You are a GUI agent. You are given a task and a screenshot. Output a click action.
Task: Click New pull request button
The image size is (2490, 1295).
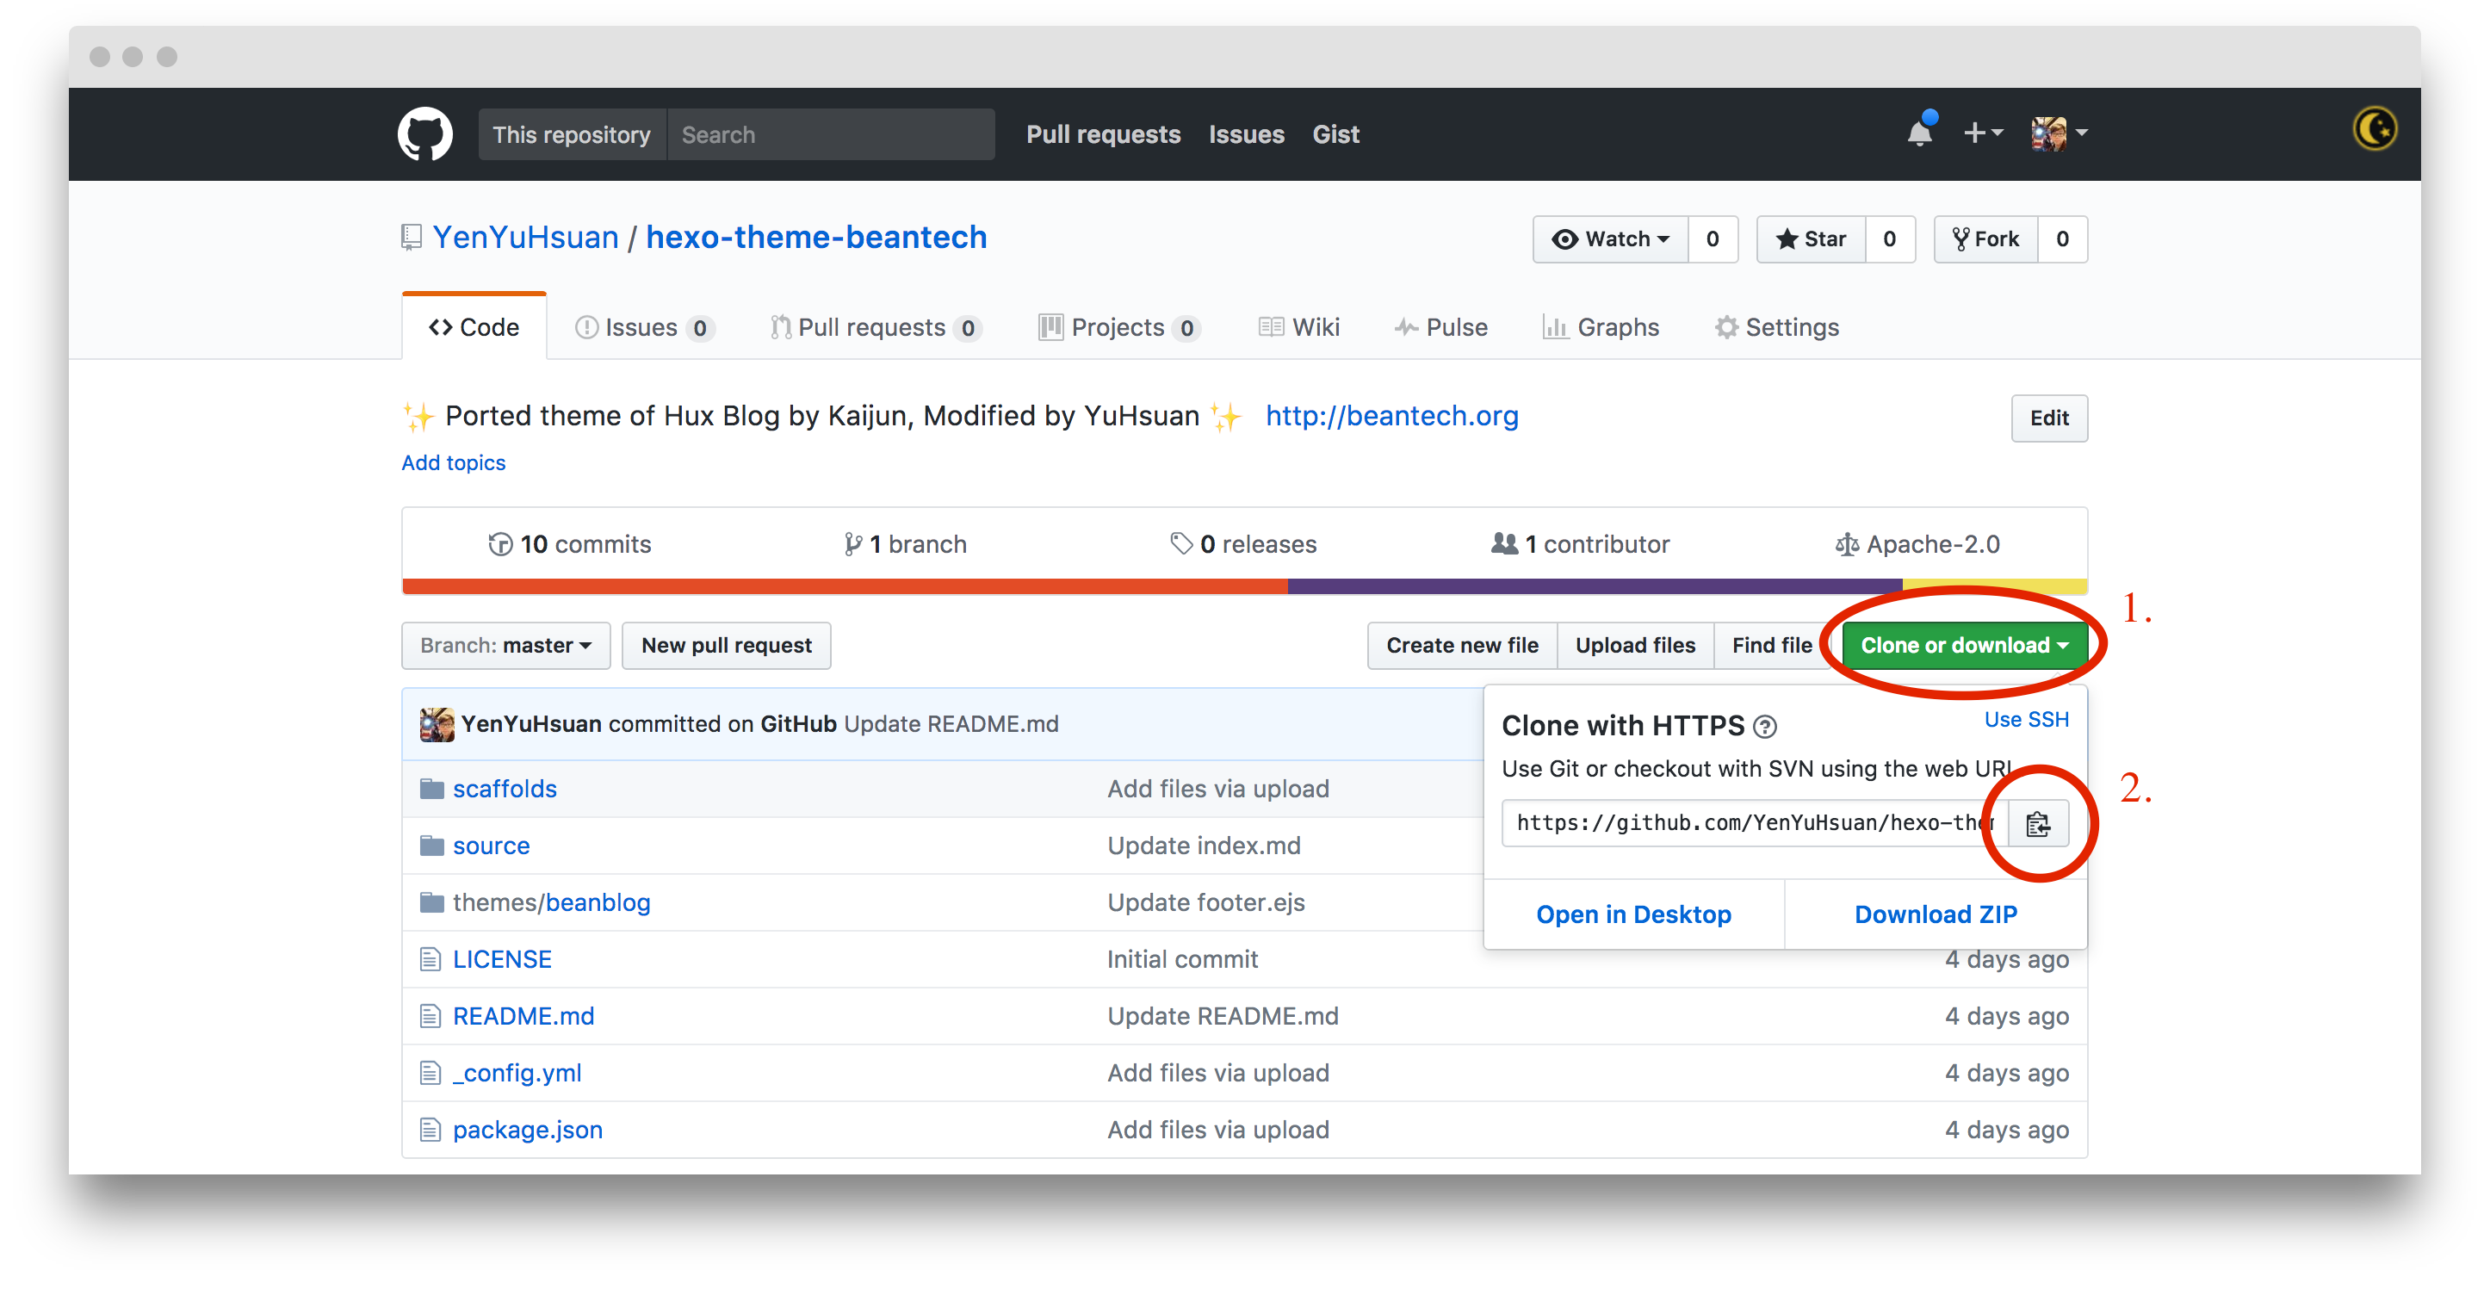(x=727, y=645)
